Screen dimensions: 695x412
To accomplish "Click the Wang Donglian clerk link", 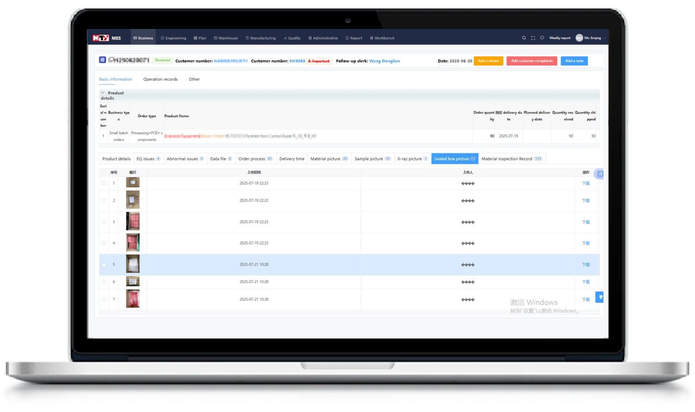I will [x=384, y=61].
